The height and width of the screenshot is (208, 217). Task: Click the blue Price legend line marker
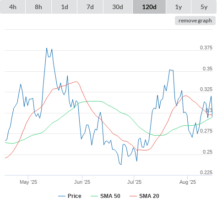pos(62,196)
